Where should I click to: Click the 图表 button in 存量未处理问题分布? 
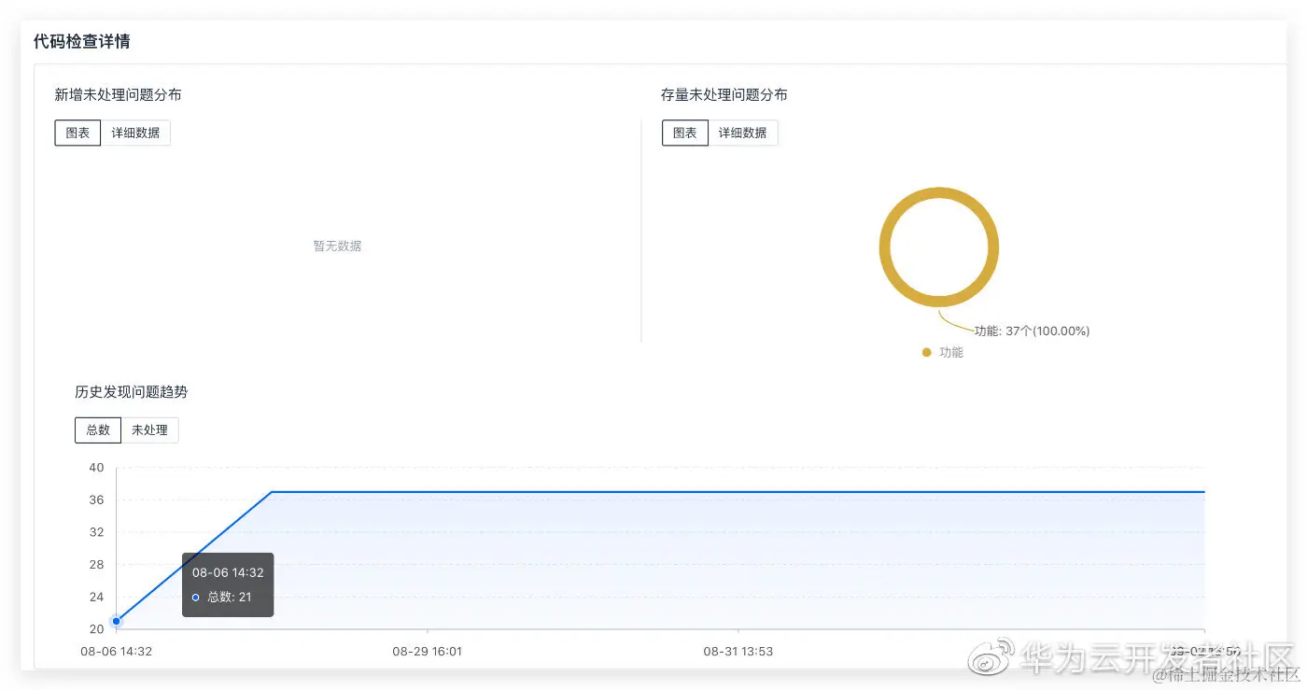tap(684, 132)
